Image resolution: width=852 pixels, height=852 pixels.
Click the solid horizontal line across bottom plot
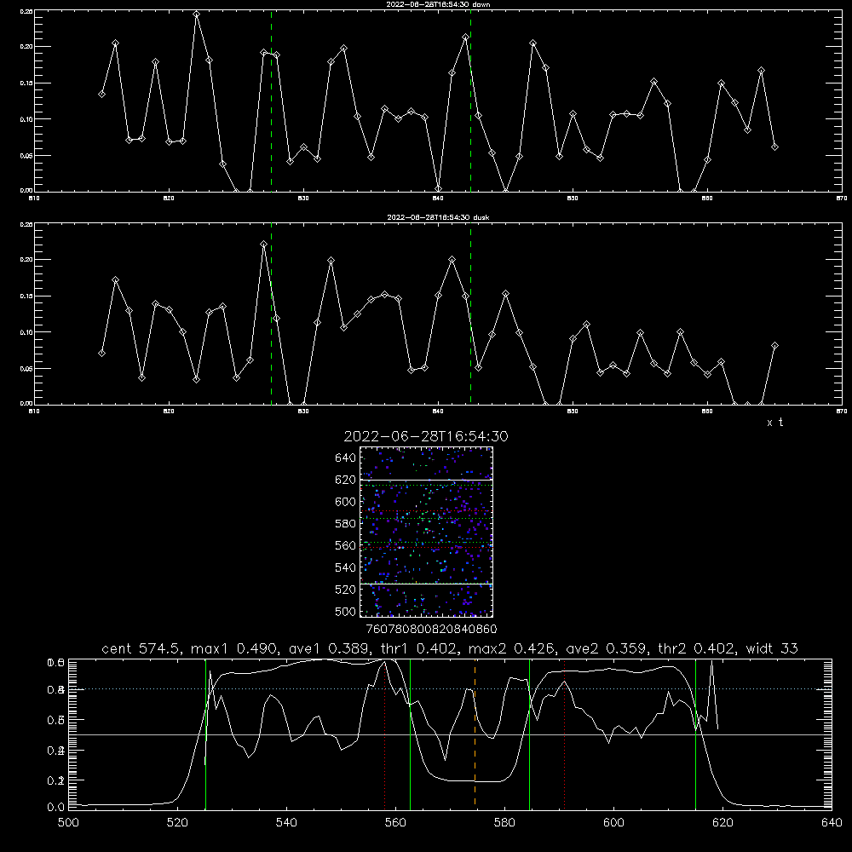(x=450, y=734)
